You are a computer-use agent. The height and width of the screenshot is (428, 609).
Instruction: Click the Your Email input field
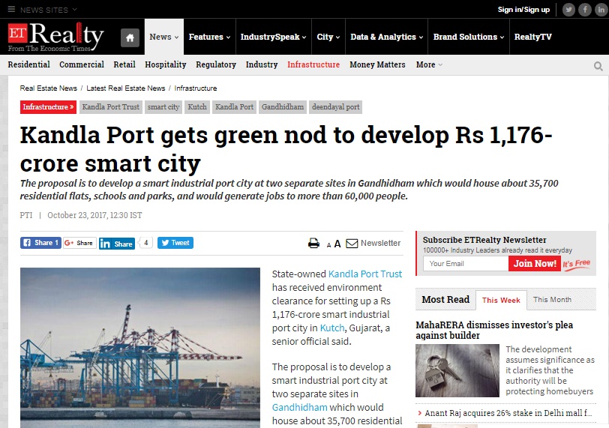[466, 264]
